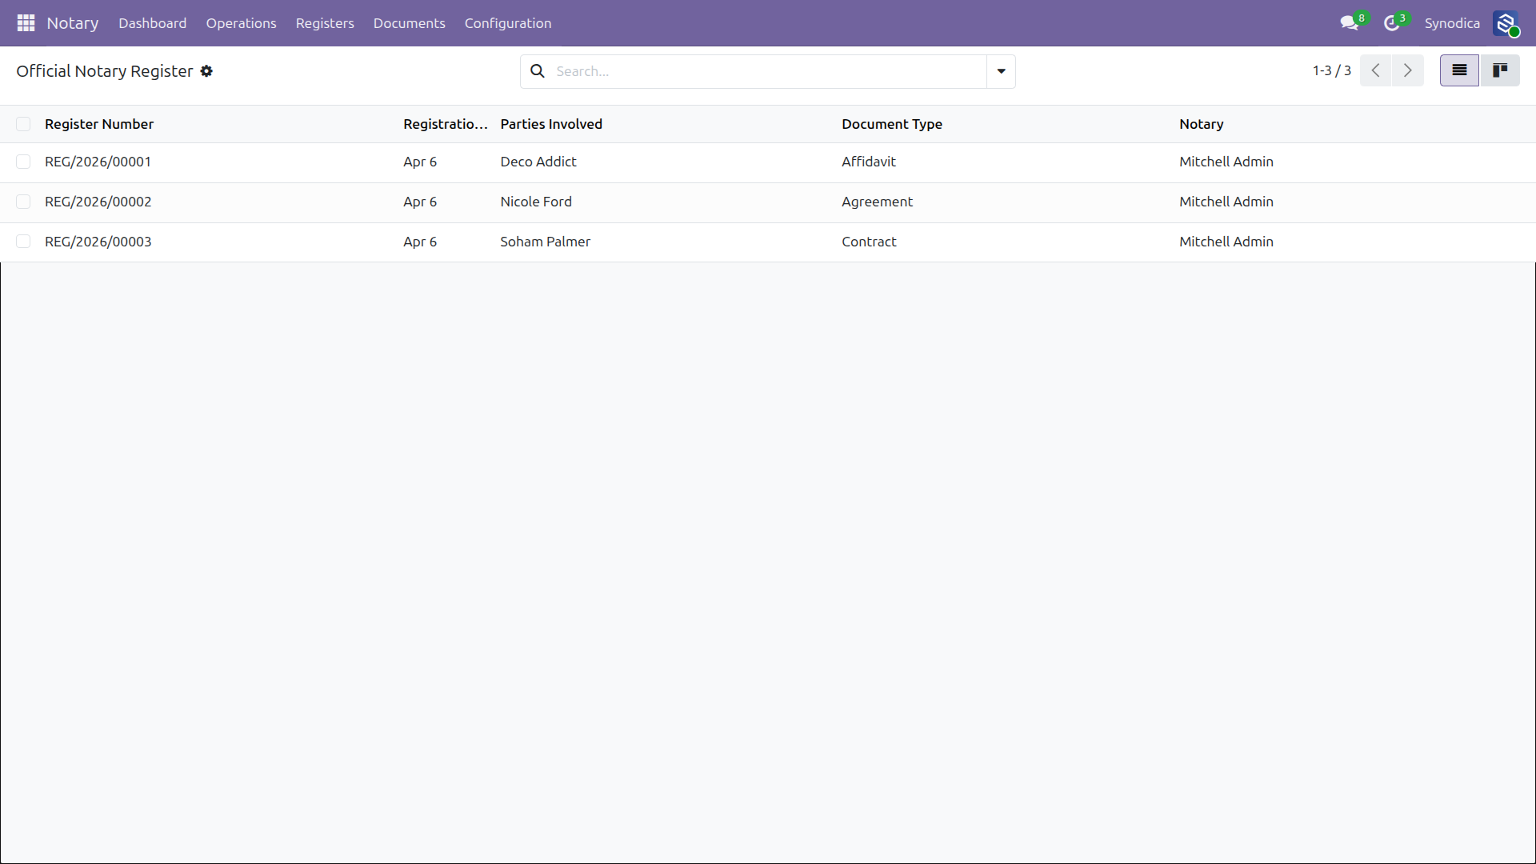Screen dimensions: 1536x864
Task: Click the Notary app title
Action: 73,23
